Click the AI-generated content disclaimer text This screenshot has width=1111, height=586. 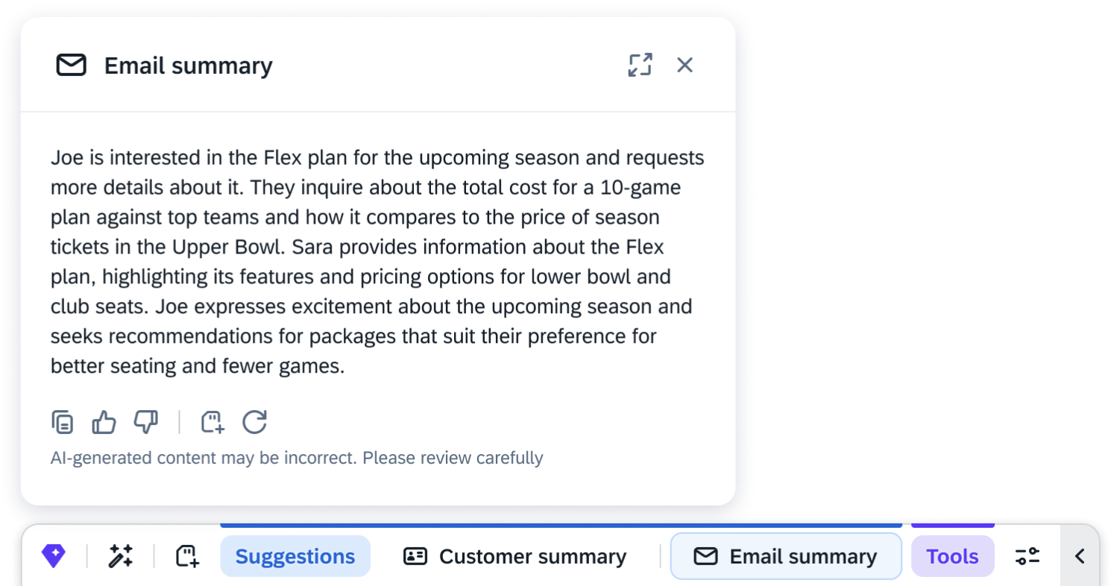pyautogui.click(x=297, y=458)
